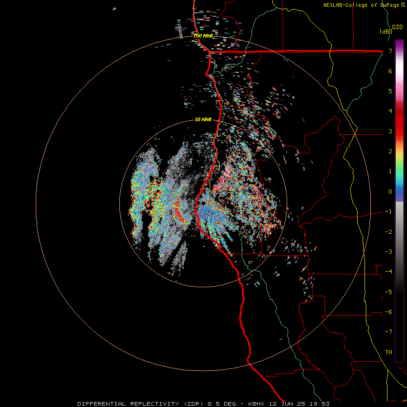Viewport: 407px width, 407px height.
Task: Click the DZD product label
Action: point(398,27)
